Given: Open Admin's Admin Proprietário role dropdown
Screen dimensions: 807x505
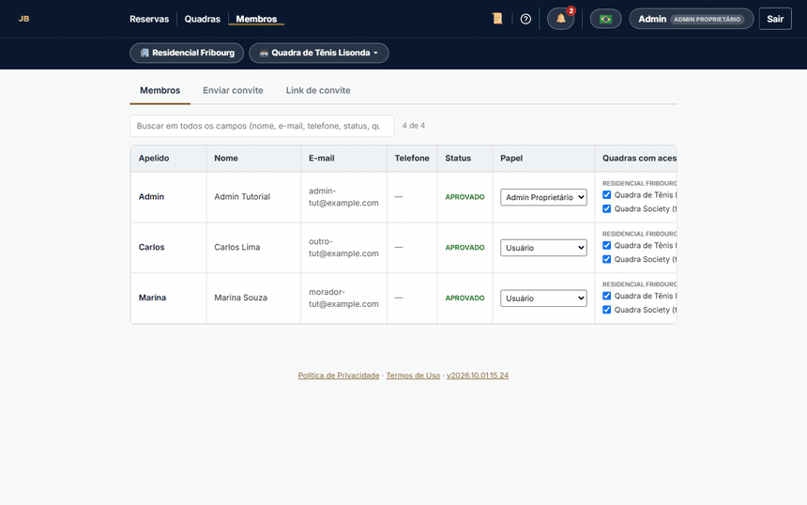Looking at the screenshot, I should coord(543,197).
